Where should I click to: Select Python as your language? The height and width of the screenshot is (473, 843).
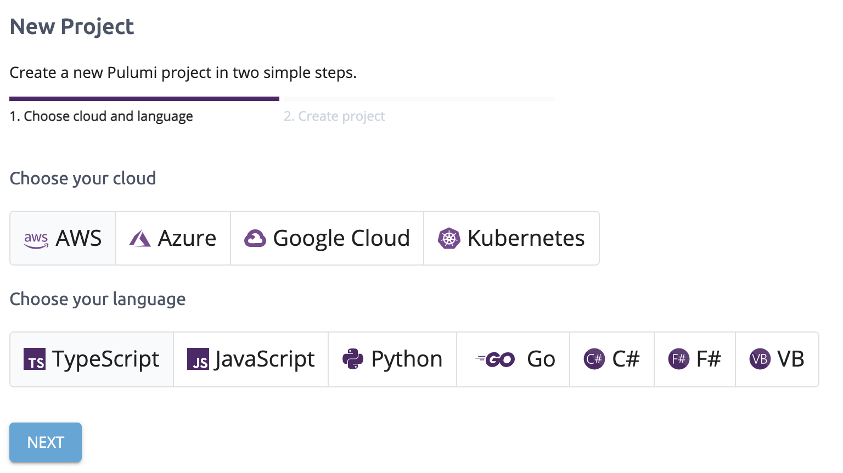pos(392,359)
